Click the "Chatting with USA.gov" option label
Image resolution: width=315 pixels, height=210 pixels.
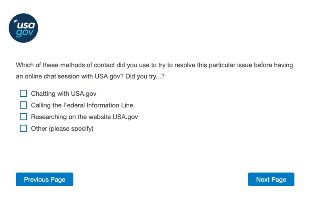pyautogui.click(x=64, y=94)
